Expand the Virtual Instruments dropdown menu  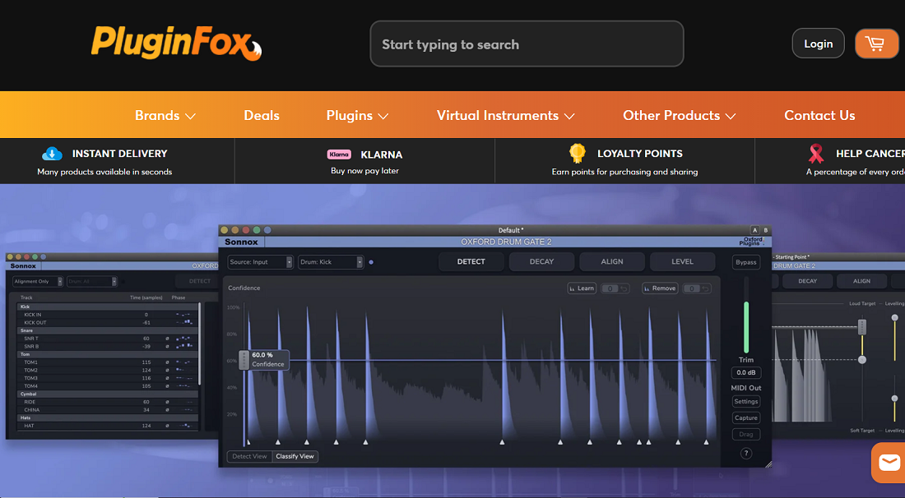tap(505, 116)
